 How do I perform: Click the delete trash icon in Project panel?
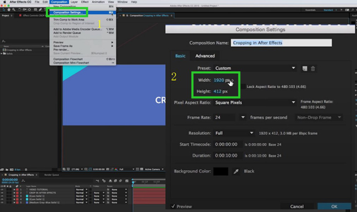(26, 170)
